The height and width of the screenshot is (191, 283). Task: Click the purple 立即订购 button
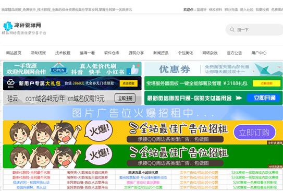[x=255, y=133]
